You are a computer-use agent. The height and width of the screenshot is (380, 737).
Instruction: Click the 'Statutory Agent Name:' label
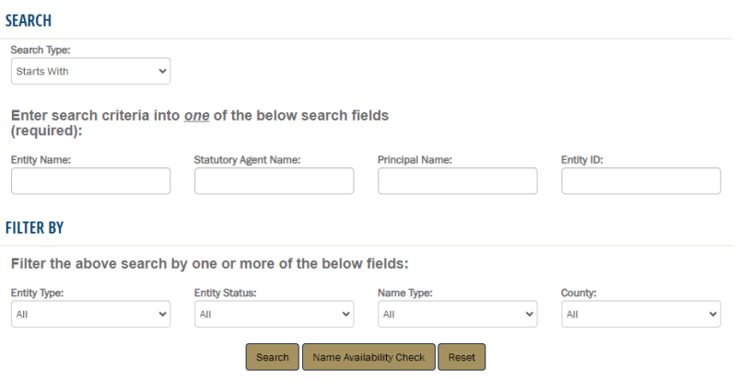click(x=248, y=160)
